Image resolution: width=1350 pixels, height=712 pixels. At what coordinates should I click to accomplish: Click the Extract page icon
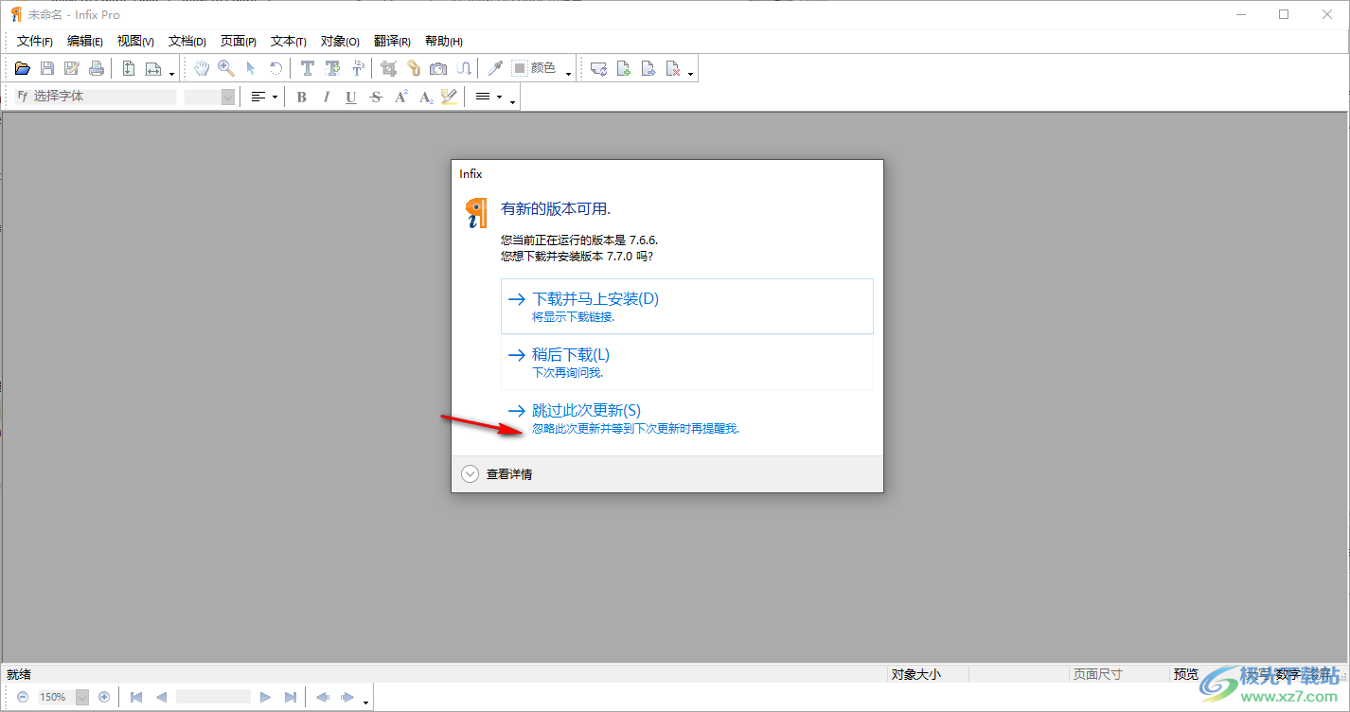point(648,68)
